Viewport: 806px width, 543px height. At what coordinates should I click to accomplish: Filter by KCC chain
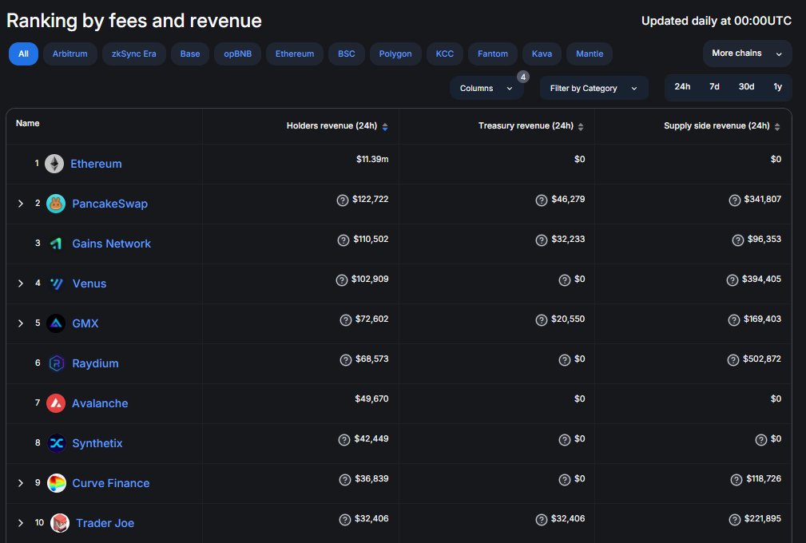coord(445,54)
